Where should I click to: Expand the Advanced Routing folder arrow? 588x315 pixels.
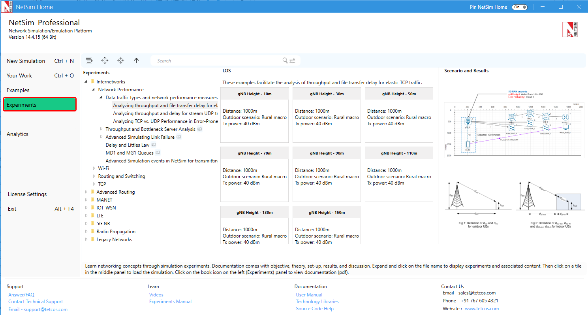(x=86, y=192)
